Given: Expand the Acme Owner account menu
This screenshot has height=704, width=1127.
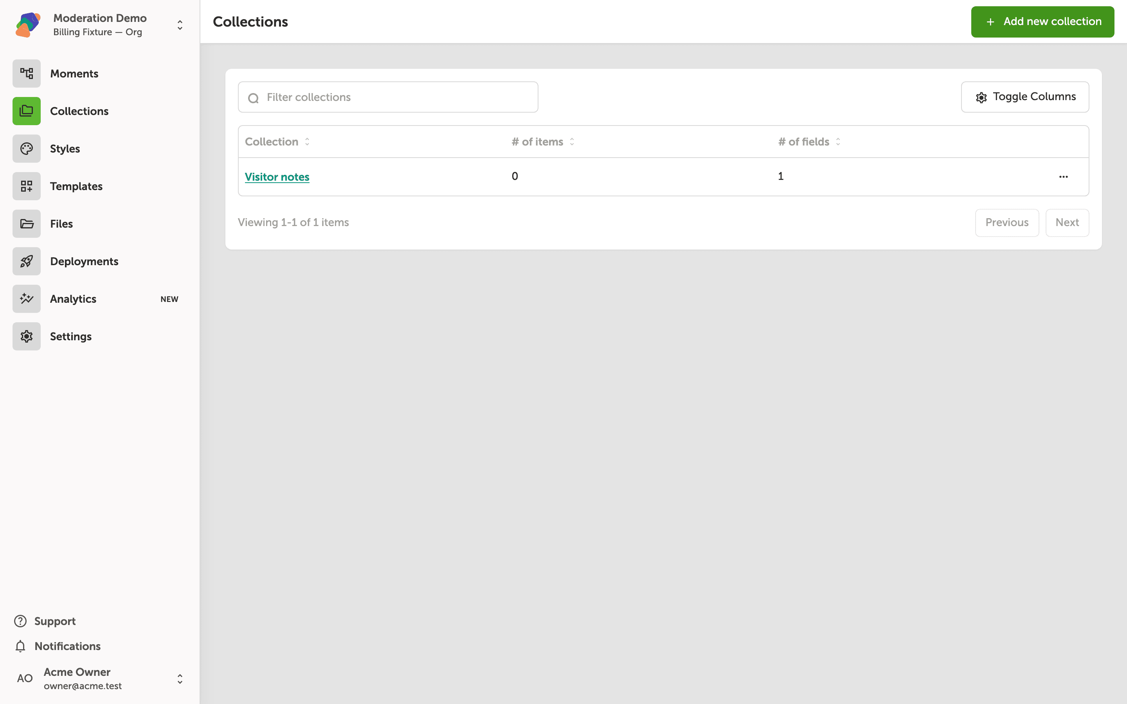Looking at the screenshot, I should (180, 679).
